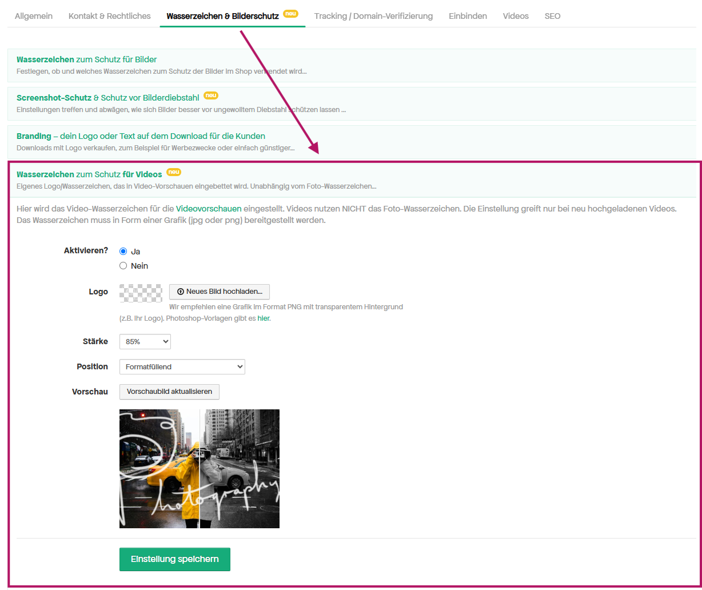Open the Stärke 85% dropdown
702x590 pixels.
pos(145,341)
